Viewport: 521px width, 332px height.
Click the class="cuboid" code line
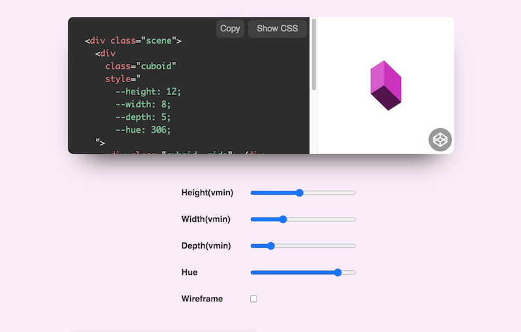click(x=141, y=66)
